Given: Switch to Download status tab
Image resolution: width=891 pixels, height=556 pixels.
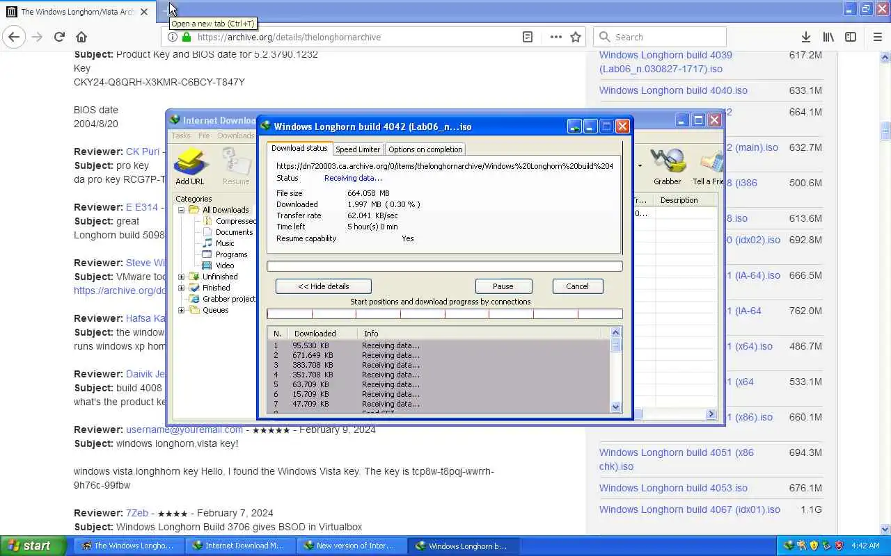Looking at the screenshot, I should point(299,148).
